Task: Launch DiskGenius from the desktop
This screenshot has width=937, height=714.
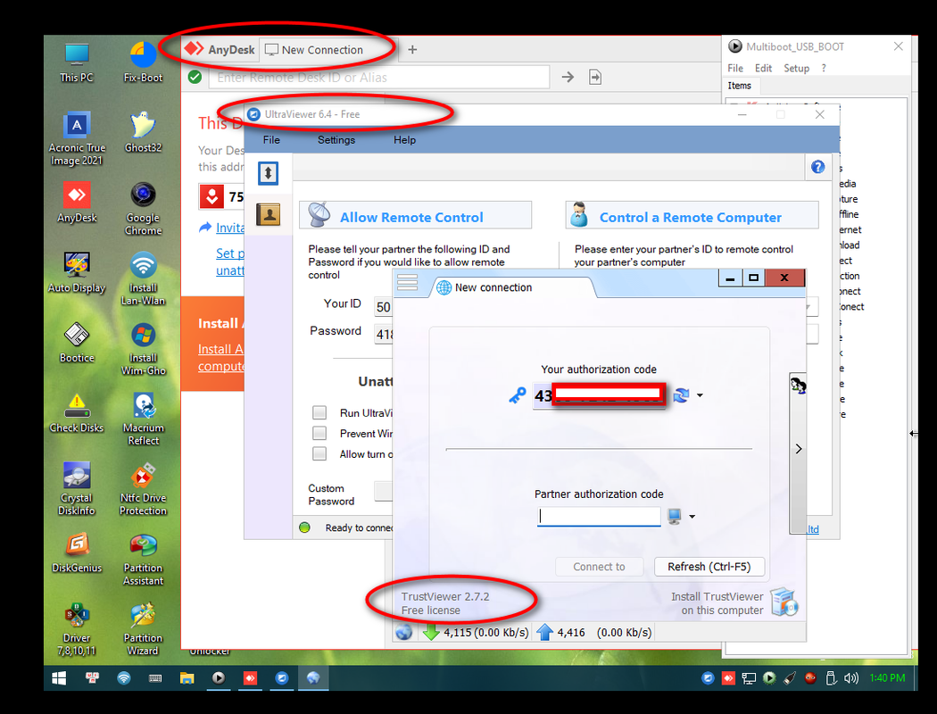Action: tap(77, 552)
